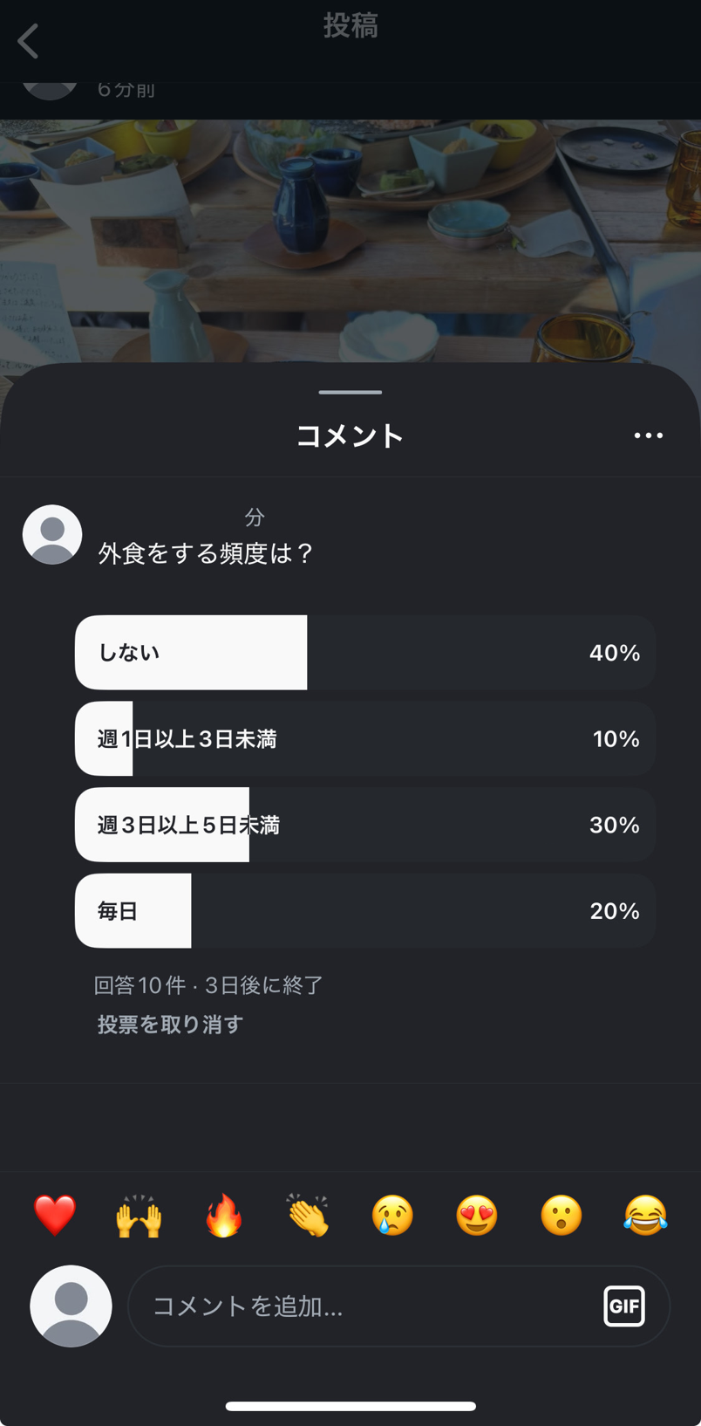The width and height of the screenshot is (701, 1426).
Task: Select the 週3日以上5日未満 poll option
Action: (364, 825)
